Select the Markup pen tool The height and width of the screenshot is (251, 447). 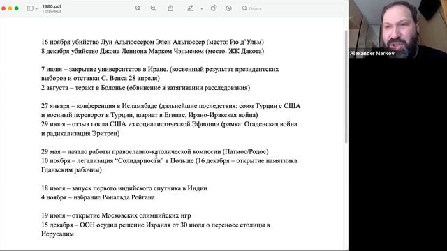(190, 8)
